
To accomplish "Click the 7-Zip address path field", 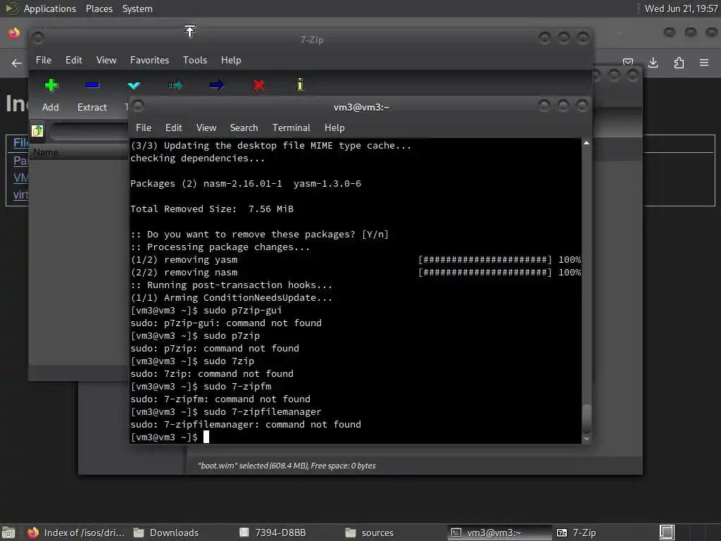I will coord(89,131).
